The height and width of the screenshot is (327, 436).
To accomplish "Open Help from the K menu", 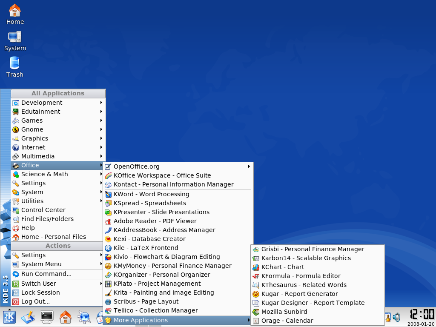I will tap(57, 228).
